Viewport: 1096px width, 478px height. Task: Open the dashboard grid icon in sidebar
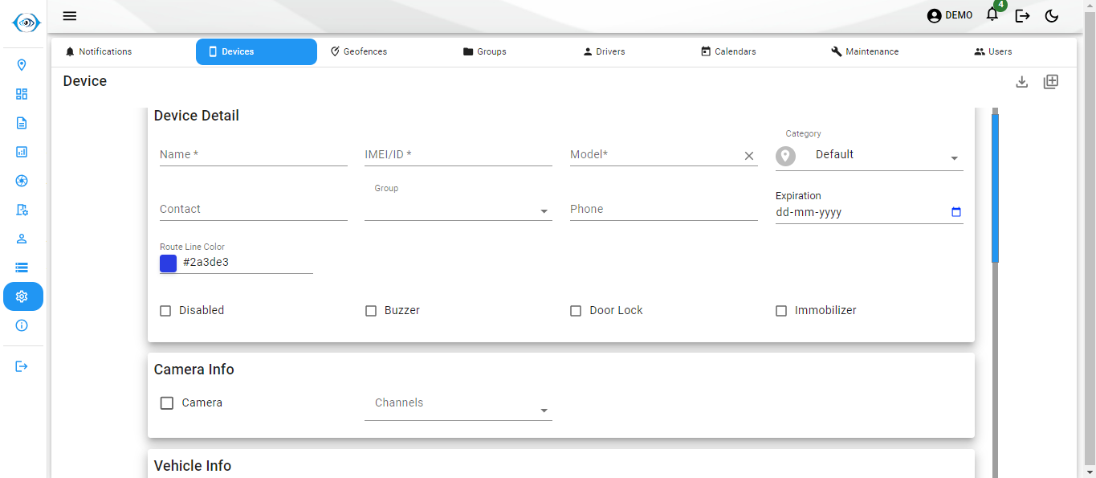point(22,93)
